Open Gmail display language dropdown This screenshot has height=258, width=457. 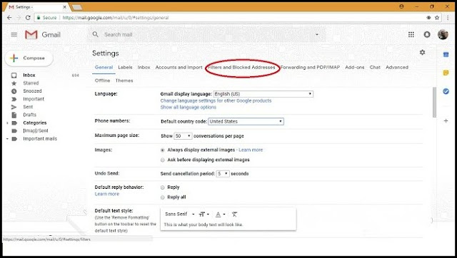(x=263, y=94)
